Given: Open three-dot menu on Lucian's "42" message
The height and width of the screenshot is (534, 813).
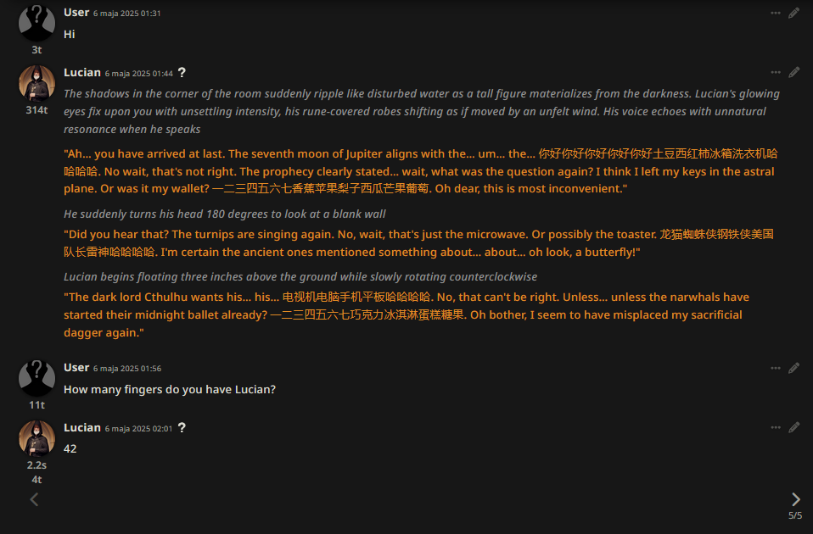Looking at the screenshot, I should click(x=775, y=427).
